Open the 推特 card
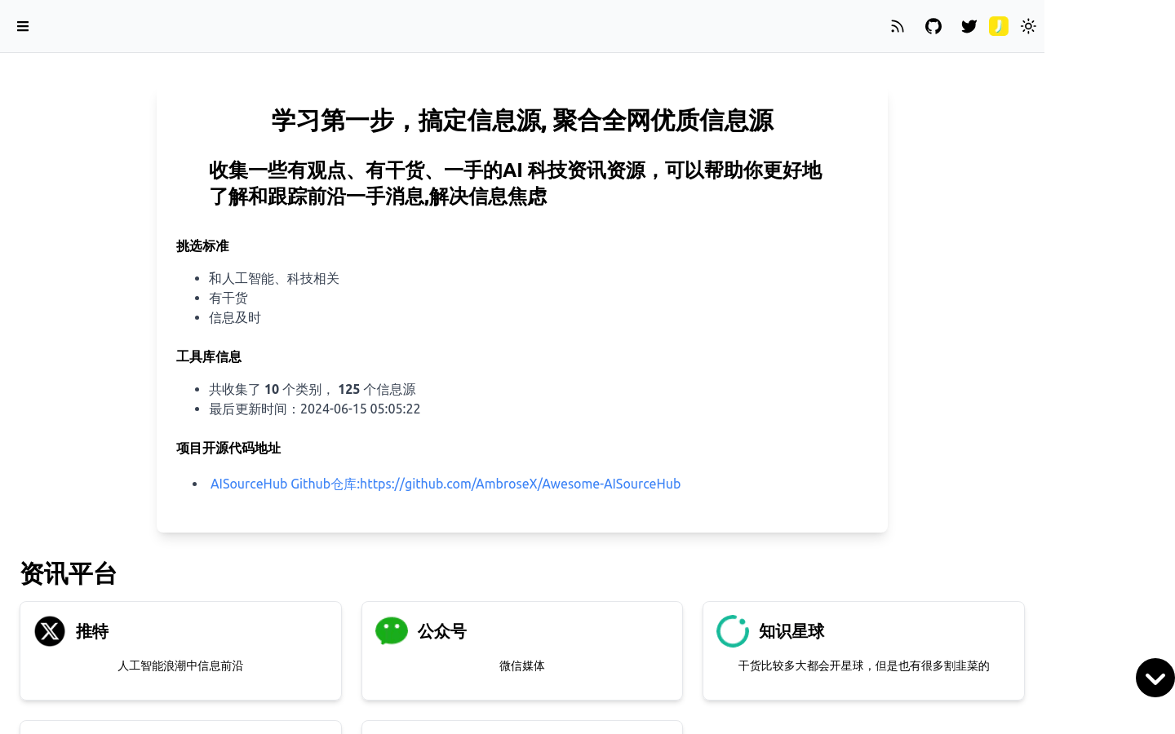 click(180, 651)
